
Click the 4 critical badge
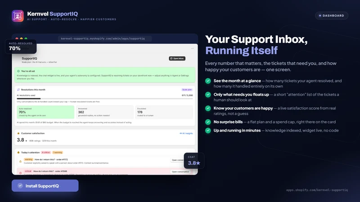tap(46, 152)
